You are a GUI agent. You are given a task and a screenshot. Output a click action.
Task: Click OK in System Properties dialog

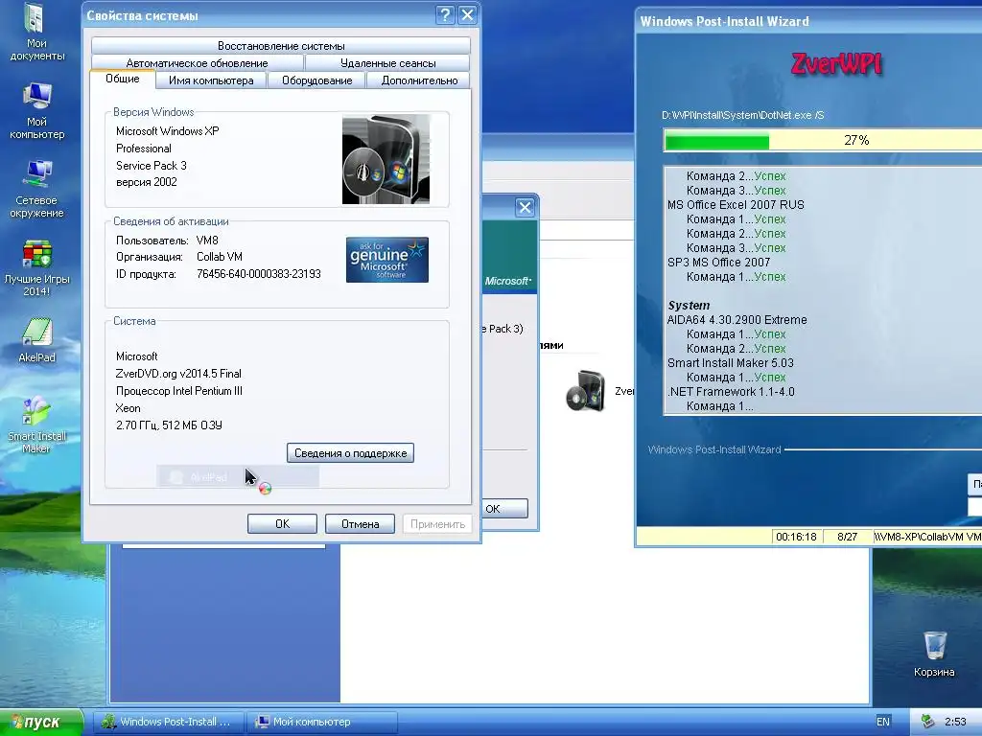[282, 524]
